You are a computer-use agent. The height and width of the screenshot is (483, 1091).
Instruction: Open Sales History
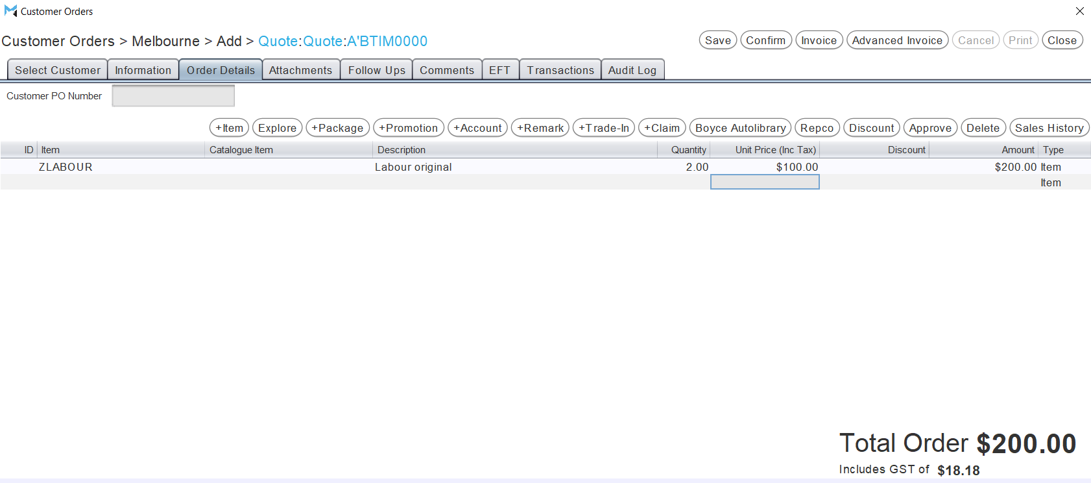1049,128
